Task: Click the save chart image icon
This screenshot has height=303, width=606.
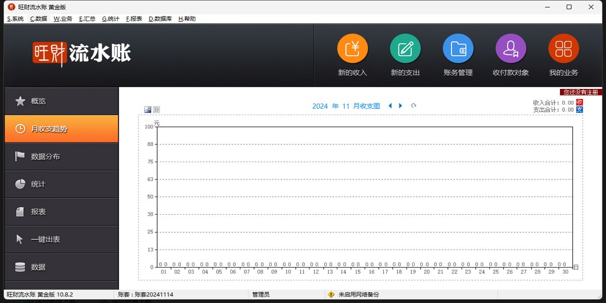Action: pos(148,110)
